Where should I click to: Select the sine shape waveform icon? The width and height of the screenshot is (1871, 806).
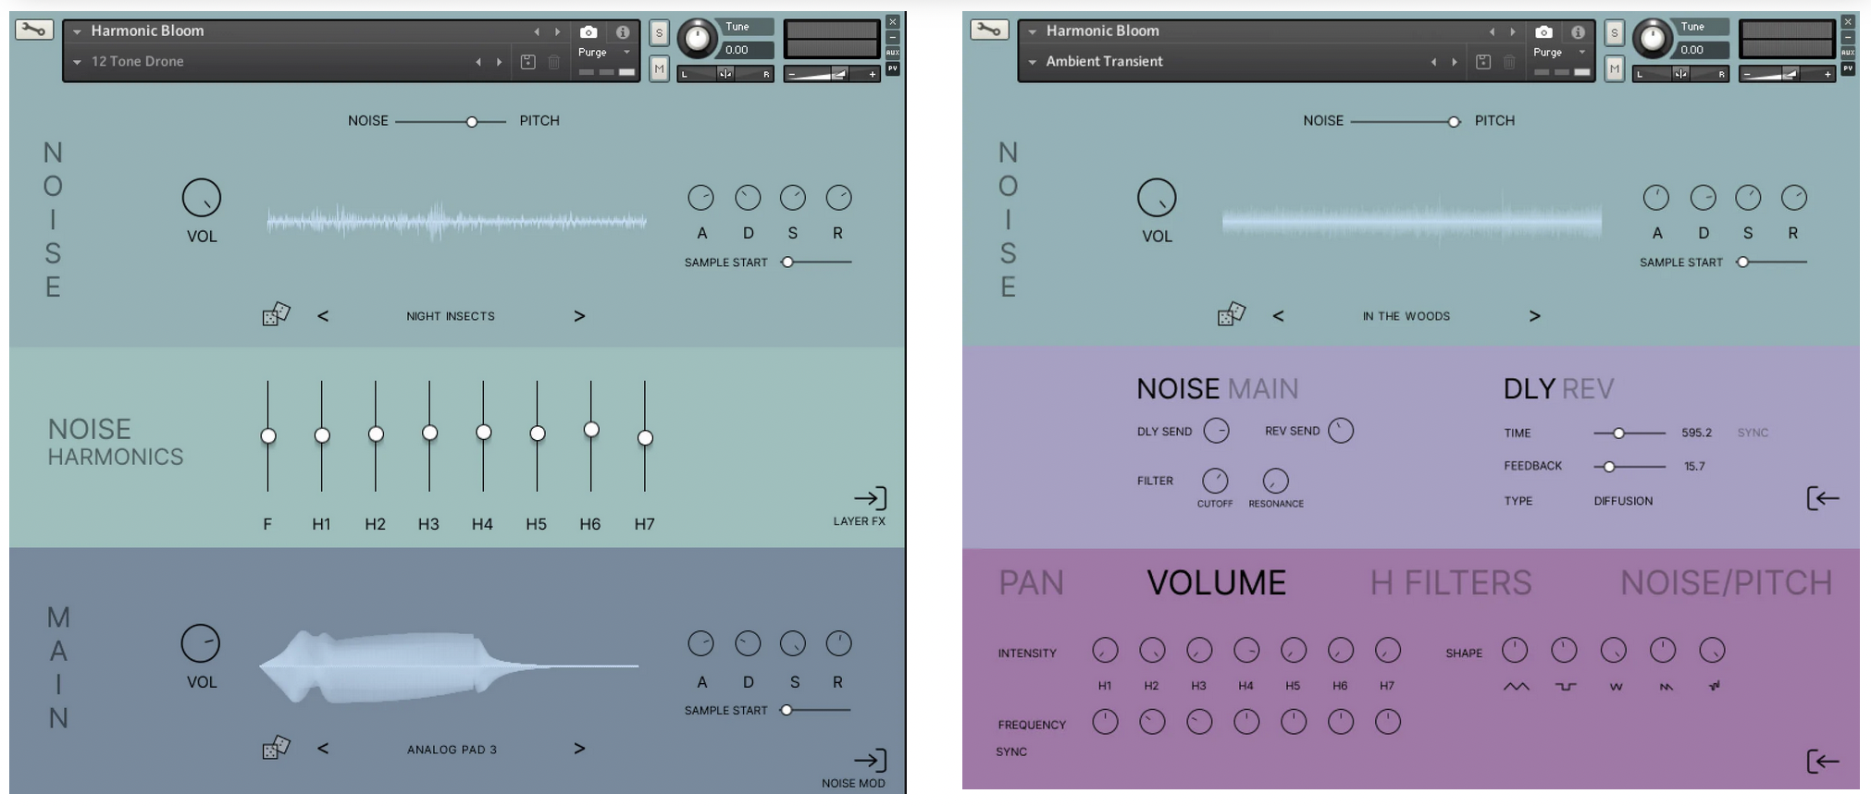[1516, 687]
